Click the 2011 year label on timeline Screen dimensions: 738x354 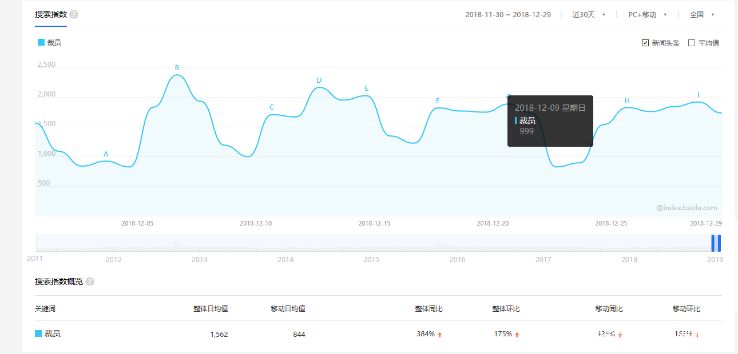pyautogui.click(x=35, y=259)
